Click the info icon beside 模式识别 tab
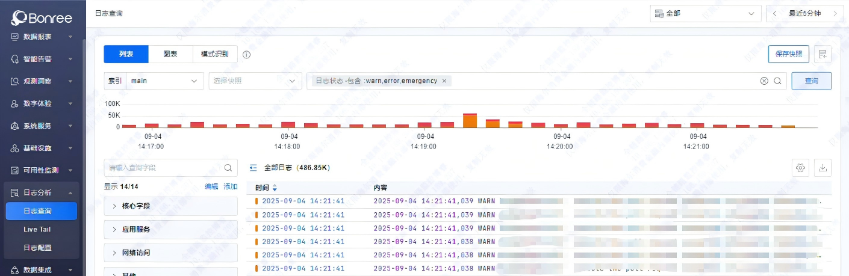 pos(246,55)
